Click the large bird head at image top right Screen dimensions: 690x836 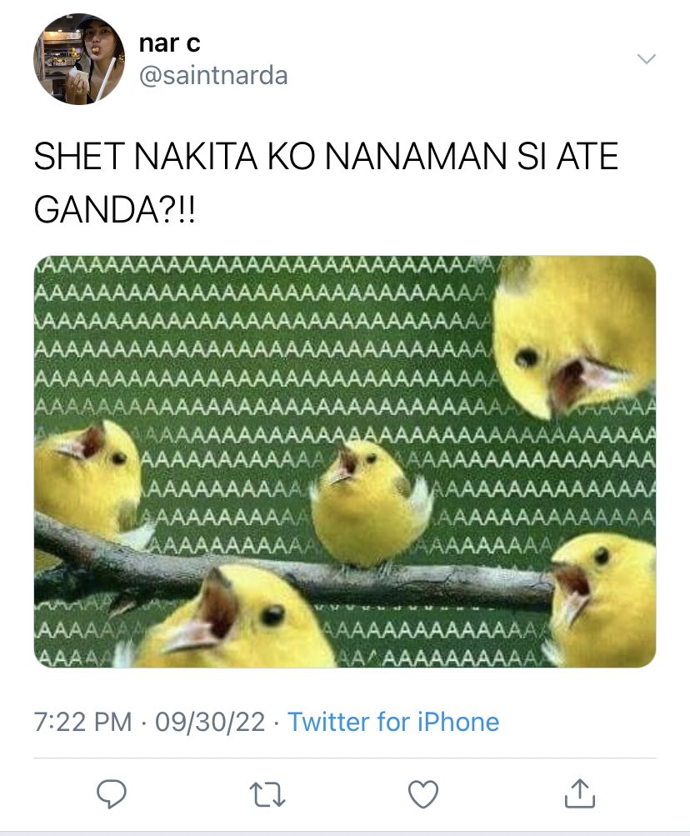pos(574,336)
